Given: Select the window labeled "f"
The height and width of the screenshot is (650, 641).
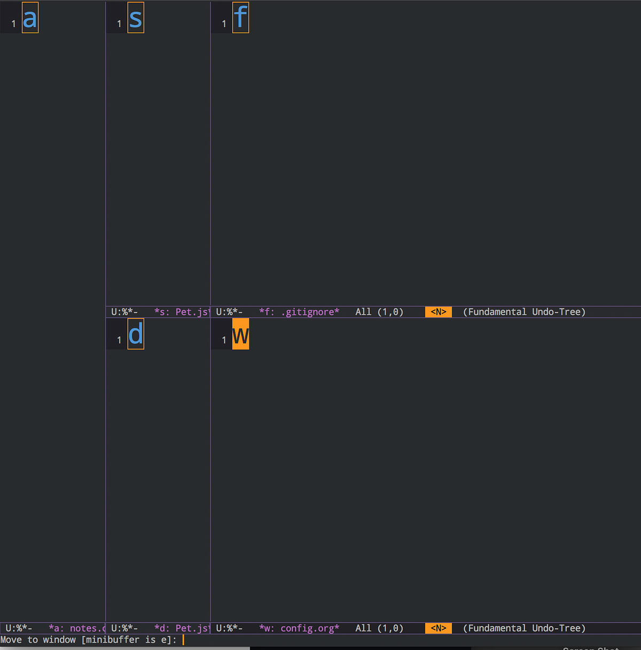Looking at the screenshot, I should click(241, 17).
